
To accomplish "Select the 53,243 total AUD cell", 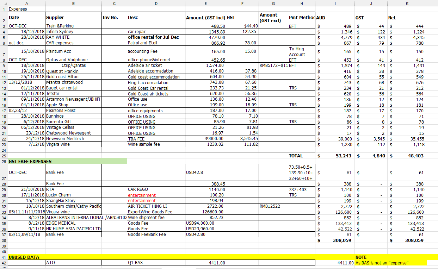I will click(335, 156).
